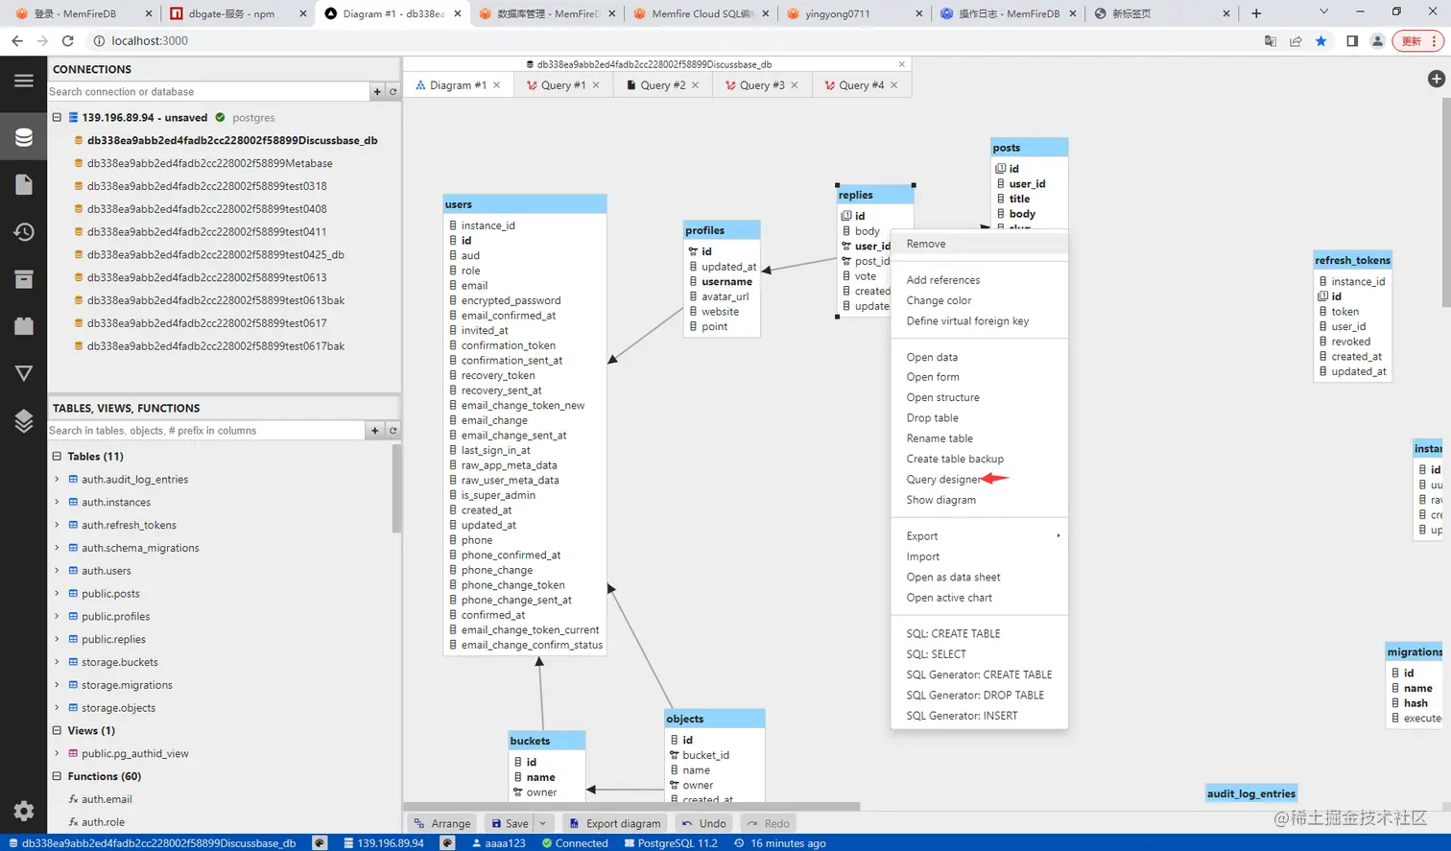
Task: Expand public.posts table row
Action: [57, 594]
